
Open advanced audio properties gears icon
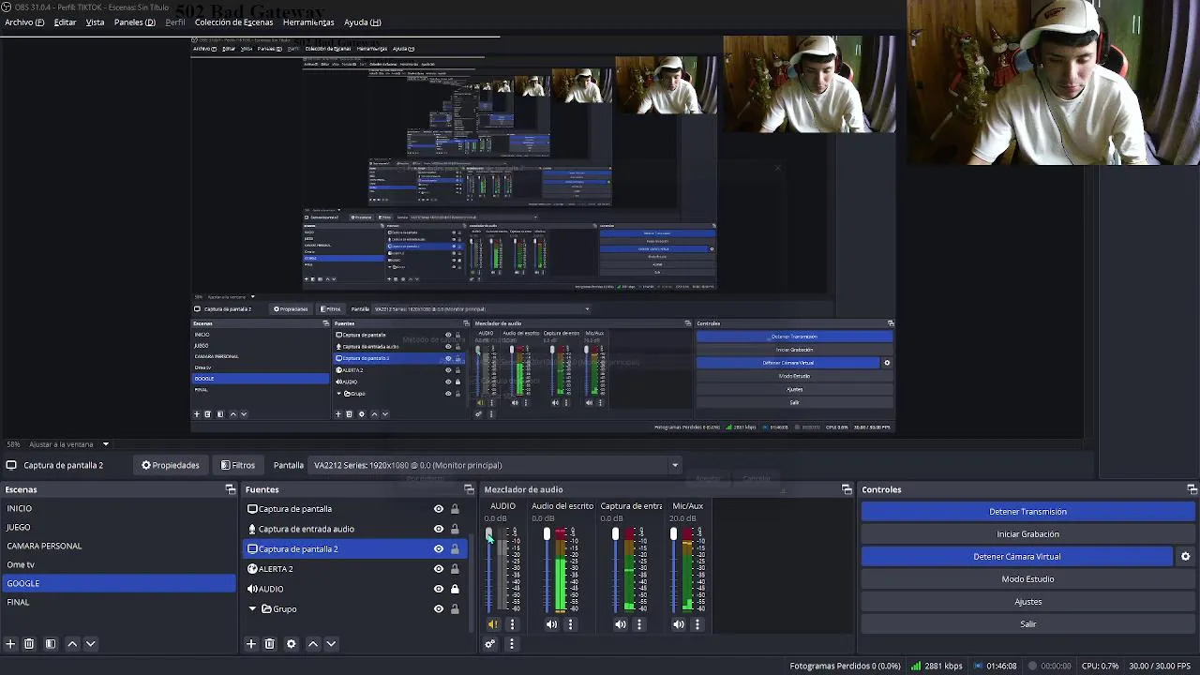tap(489, 644)
